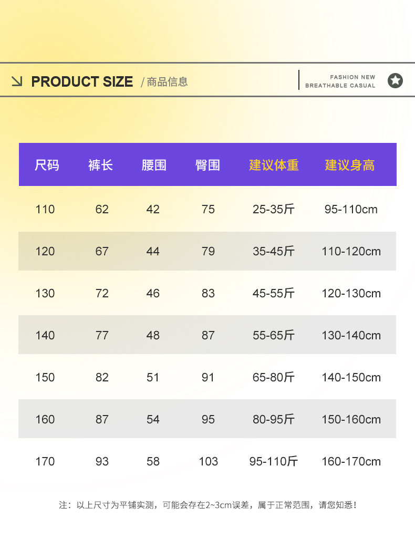This screenshot has width=415, height=539.
Task: Click the 35-45斤 weight cell
Action: coord(274,252)
